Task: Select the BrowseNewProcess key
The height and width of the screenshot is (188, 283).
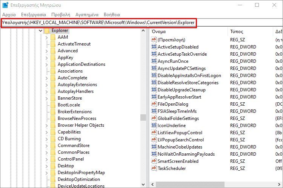Action: coord(77,118)
